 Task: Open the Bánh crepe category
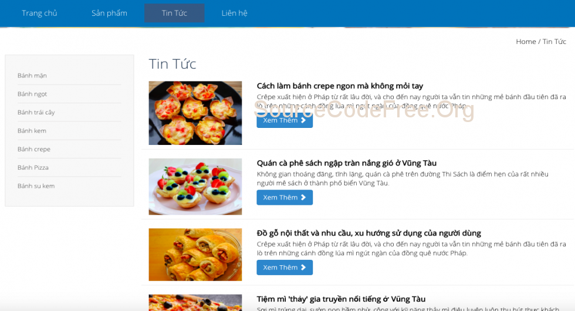tap(34, 149)
